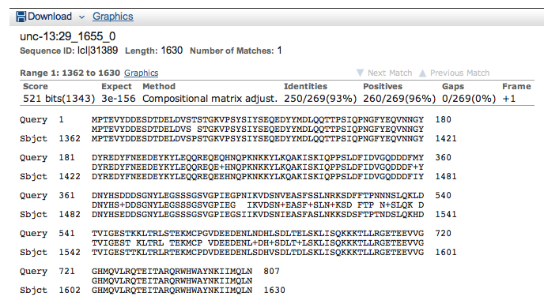This screenshot has width=544, height=308.
Task: Click the Download label in toolbar
Action: (50, 17)
